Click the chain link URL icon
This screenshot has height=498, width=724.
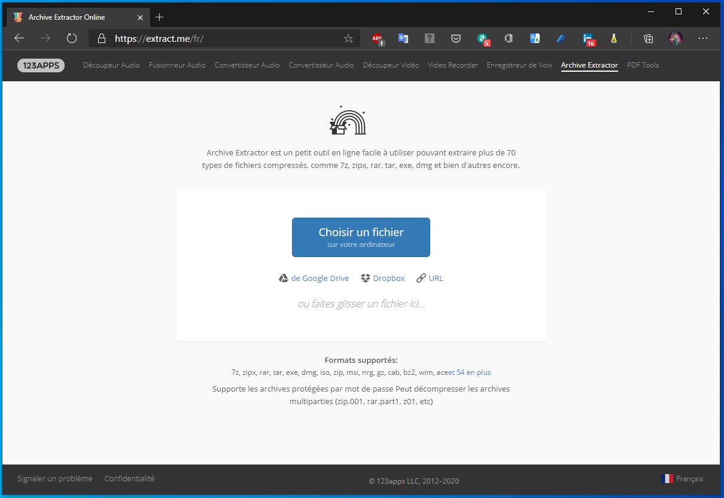(x=421, y=278)
